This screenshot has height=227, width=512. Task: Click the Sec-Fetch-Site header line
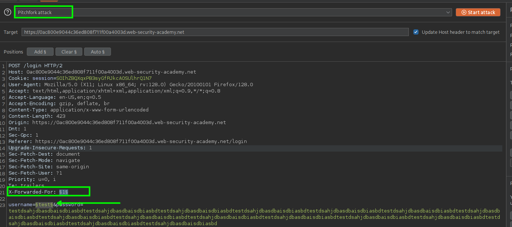pos(48,167)
